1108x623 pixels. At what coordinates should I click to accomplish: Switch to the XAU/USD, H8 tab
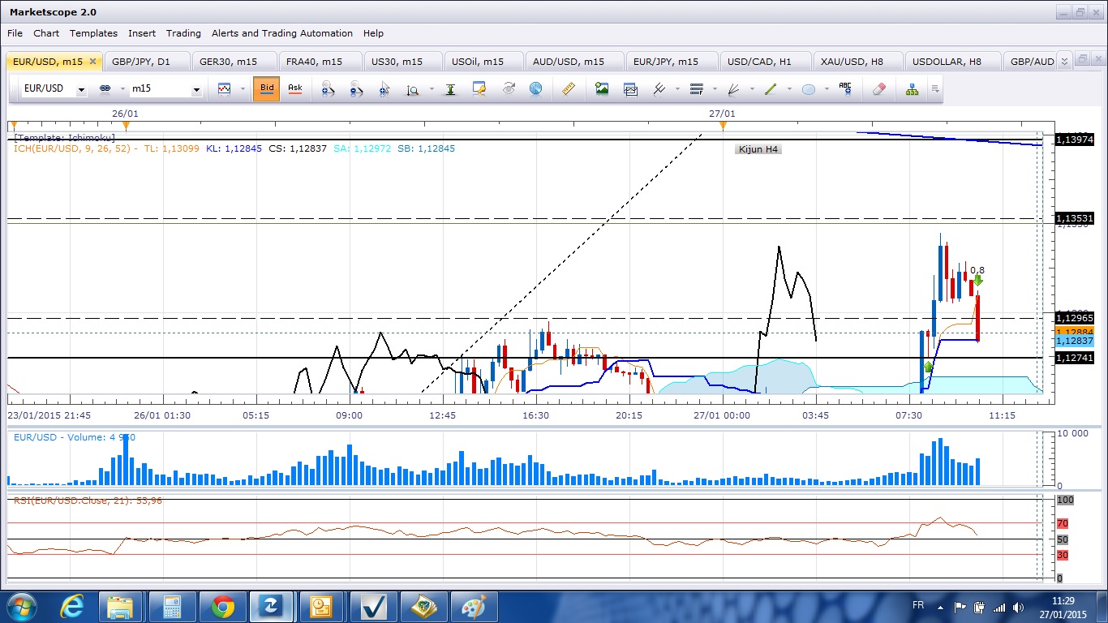(851, 62)
